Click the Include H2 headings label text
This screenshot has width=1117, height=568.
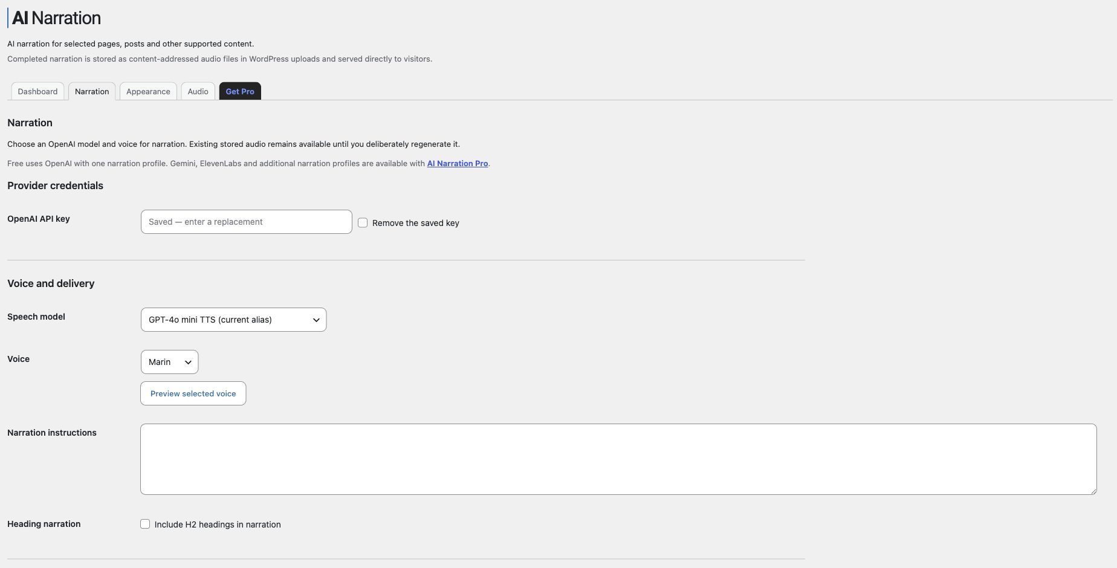[218, 524]
